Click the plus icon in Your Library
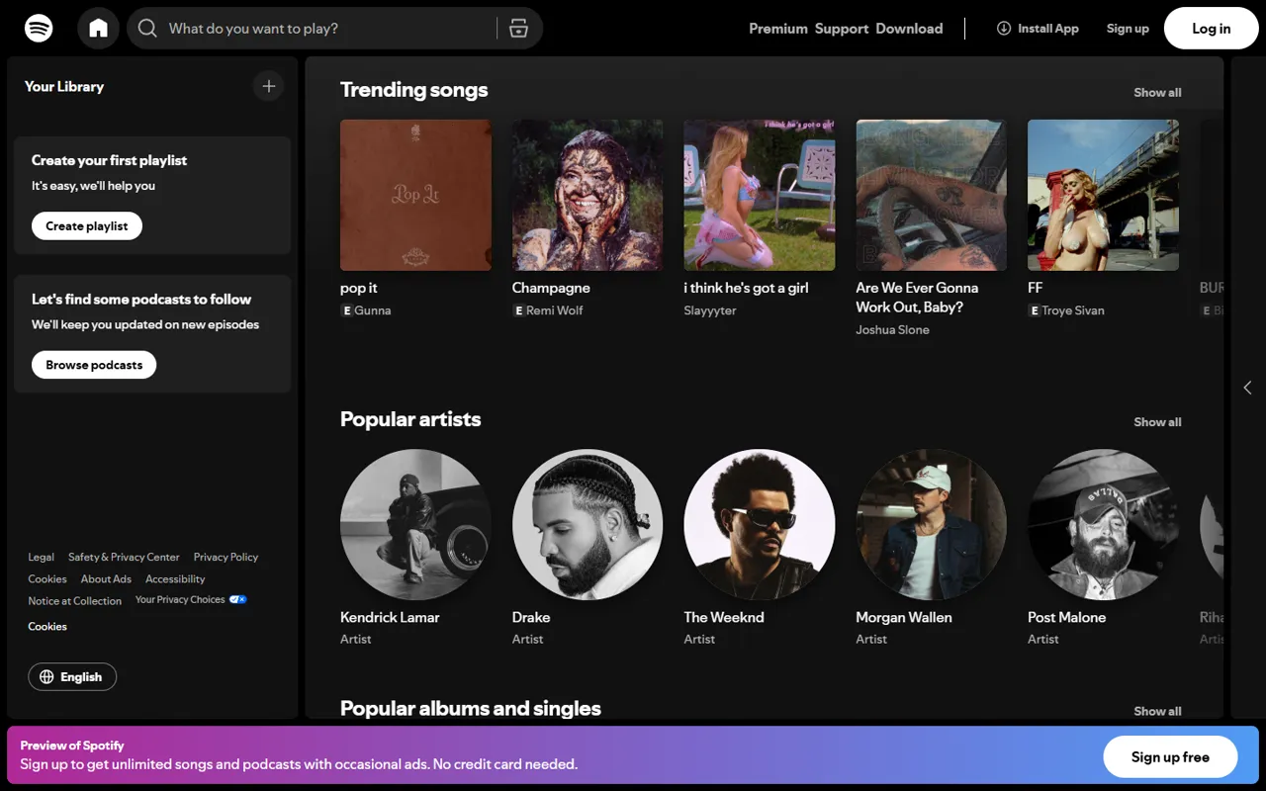The height and width of the screenshot is (791, 1266). pos(268,86)
